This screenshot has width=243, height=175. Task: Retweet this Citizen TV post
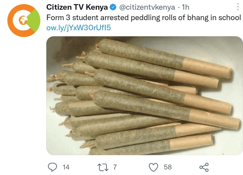coord(103,167)
